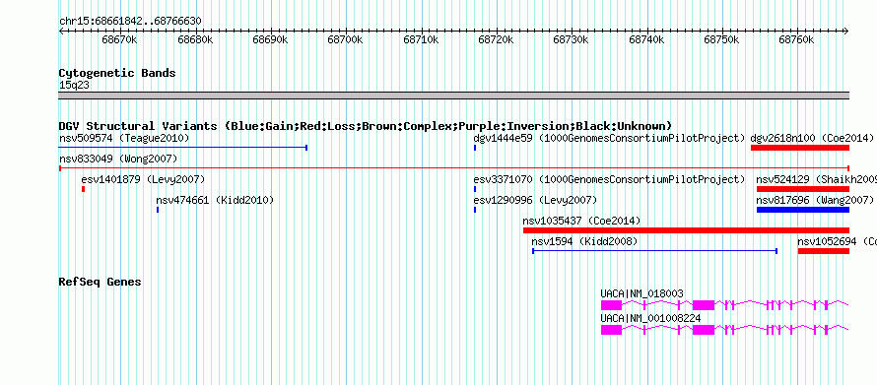Select dgv2618n100 (Coe2014) label

click(812, 138)
